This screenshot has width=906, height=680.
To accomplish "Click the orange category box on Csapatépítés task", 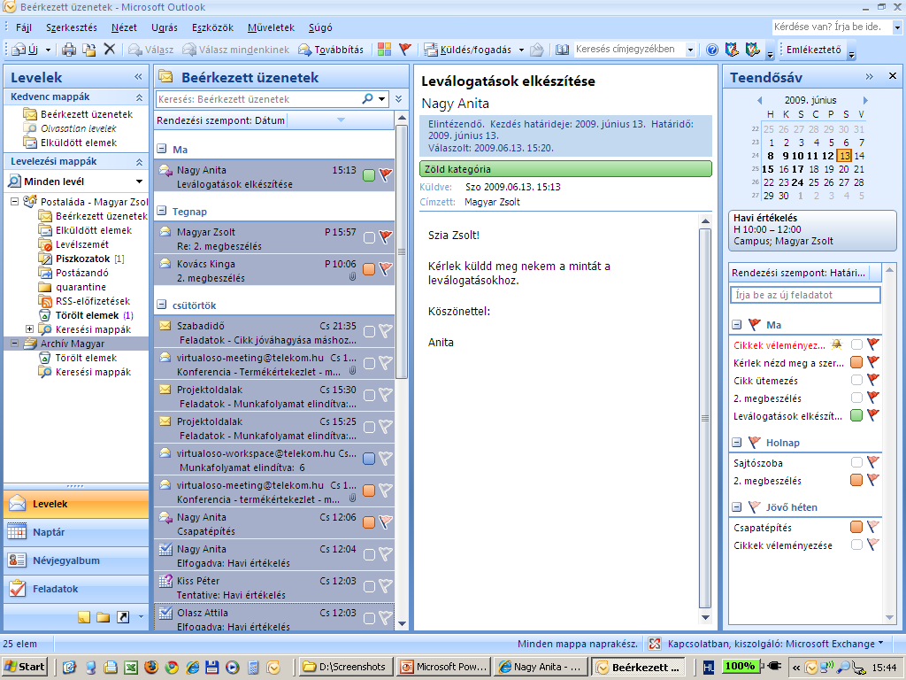I will [856, 527].
